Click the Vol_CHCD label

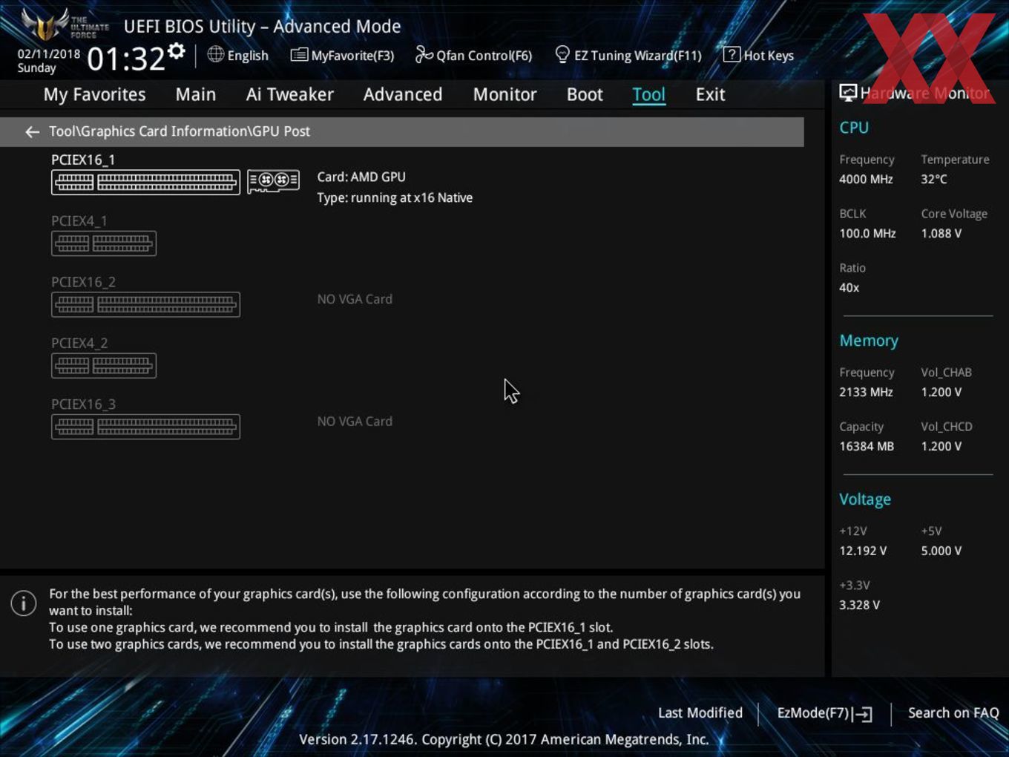(x=947, y=427)
